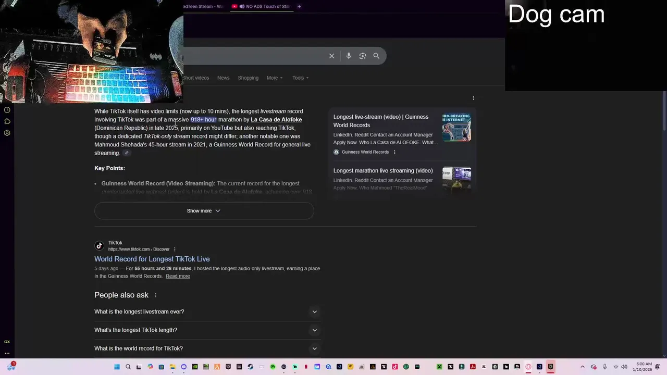
Task: Open search by image (Lens) icon
Action: (363, 56)
